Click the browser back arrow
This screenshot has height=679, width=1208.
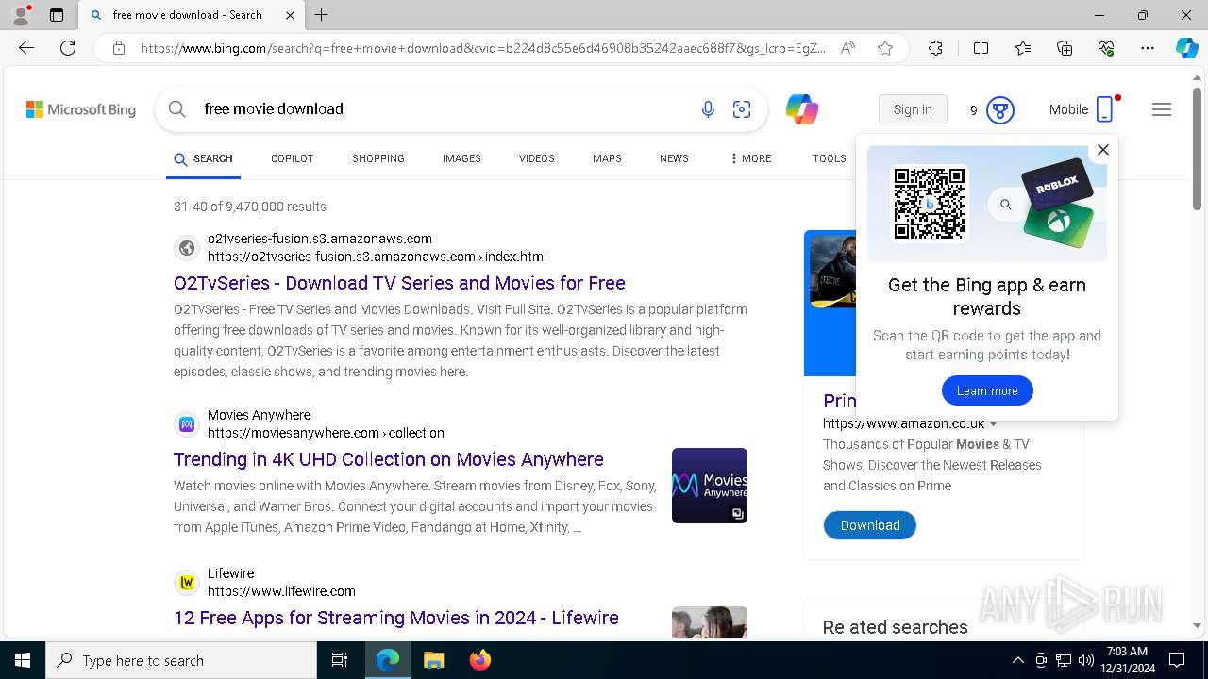pyautogui.click(x=26, y=48)
